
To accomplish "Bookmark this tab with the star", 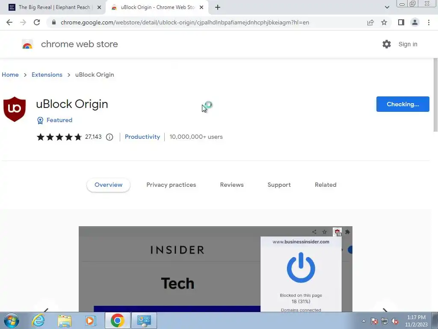I will pos(384,22).
